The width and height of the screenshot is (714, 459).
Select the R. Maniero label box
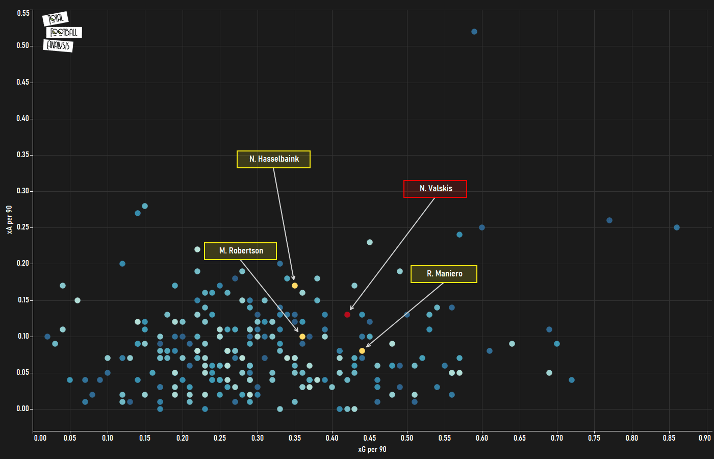click(444, 274)
